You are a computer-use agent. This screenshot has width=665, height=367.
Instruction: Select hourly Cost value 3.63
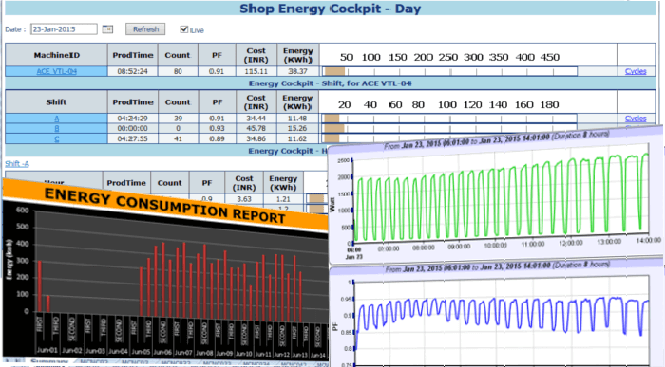(244, 199)
